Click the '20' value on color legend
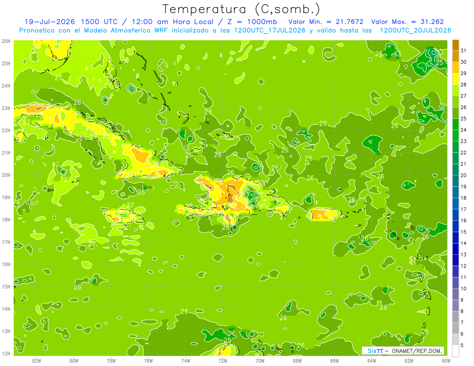The height and width of the screenshot is (366, 474). click(463, 175)
